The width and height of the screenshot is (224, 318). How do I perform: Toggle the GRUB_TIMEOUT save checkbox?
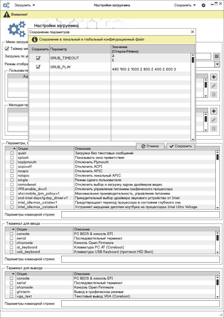click(38, 58)
